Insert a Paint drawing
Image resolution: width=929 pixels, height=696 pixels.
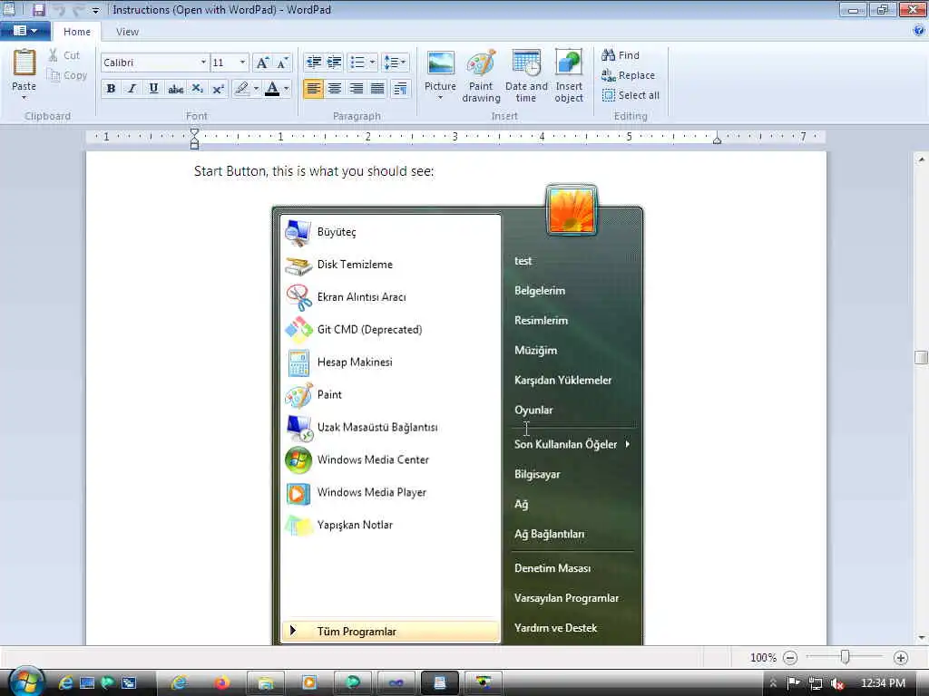click(x=481, y=76)
